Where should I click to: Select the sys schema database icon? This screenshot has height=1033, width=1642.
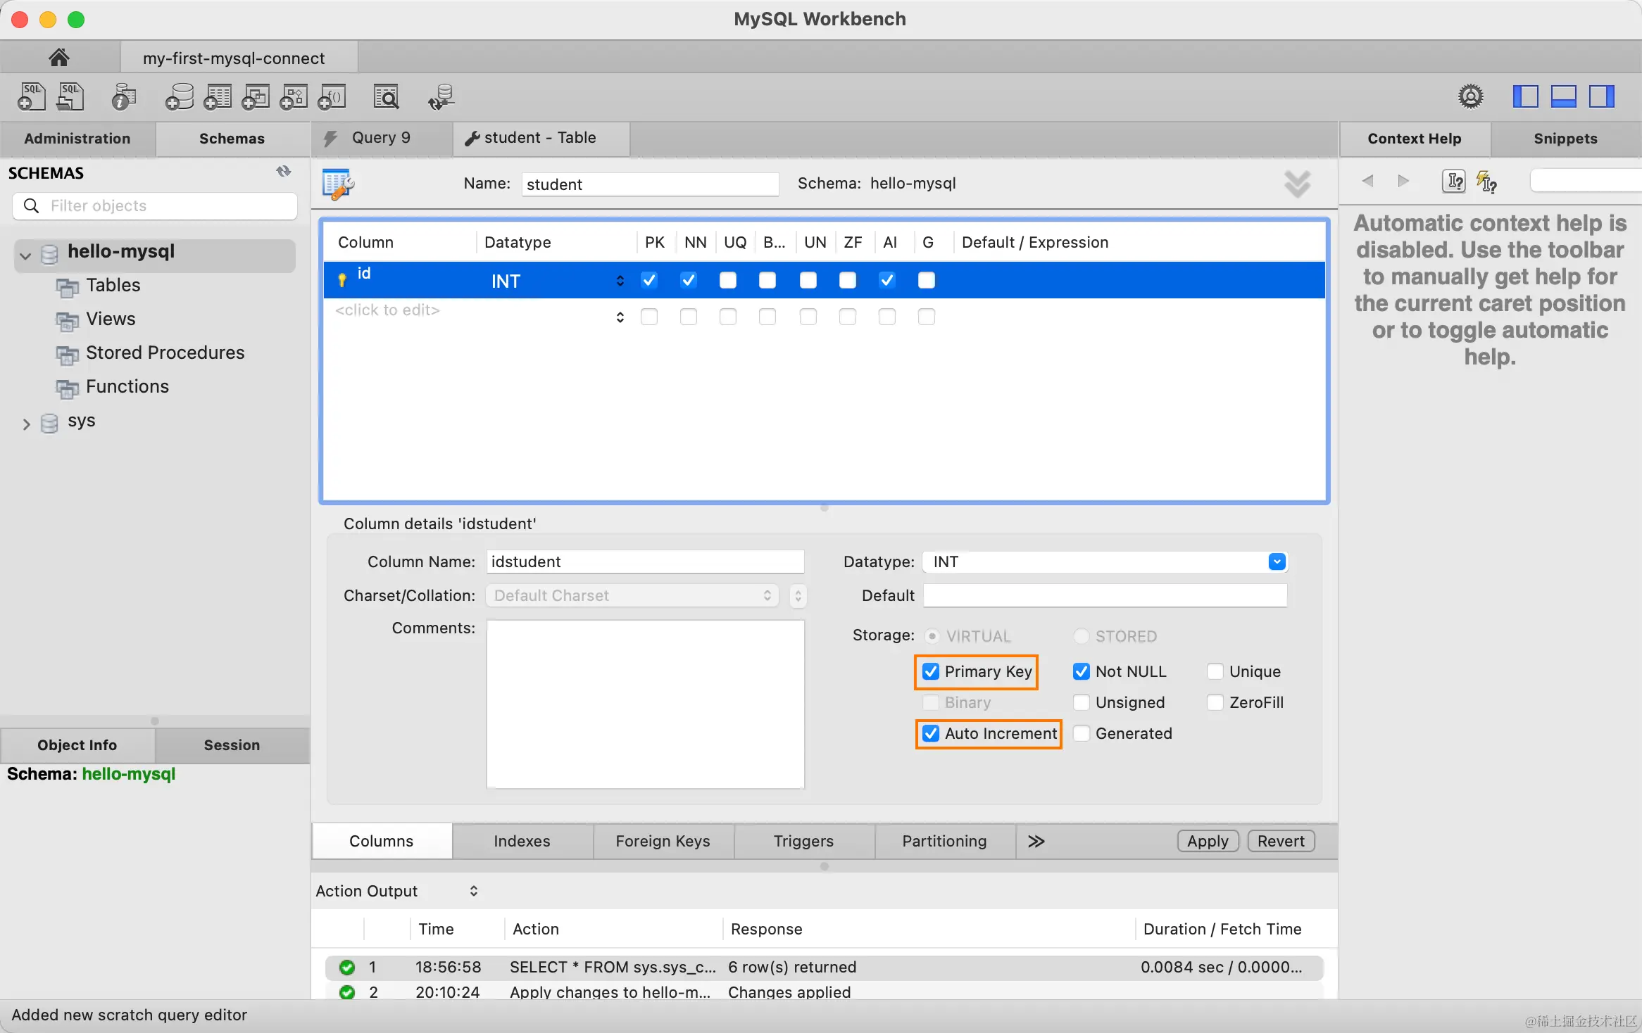49,423
